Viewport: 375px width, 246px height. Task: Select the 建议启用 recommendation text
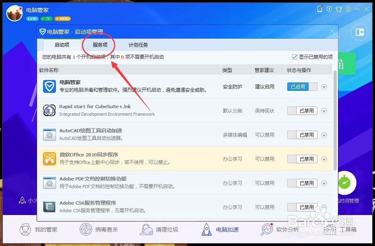pyautogui.click(x=264, y=87)
